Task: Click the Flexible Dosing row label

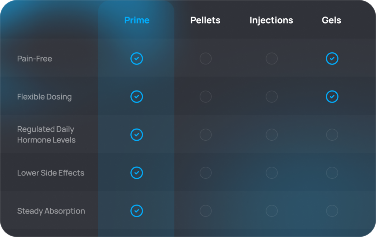Action: [44, 97]
